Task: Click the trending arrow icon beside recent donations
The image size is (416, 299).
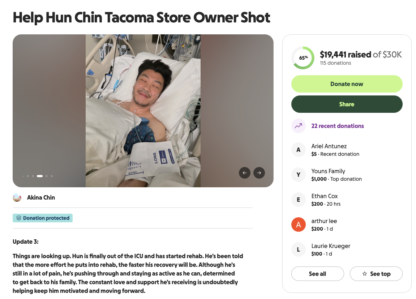Action: (299, 126)
